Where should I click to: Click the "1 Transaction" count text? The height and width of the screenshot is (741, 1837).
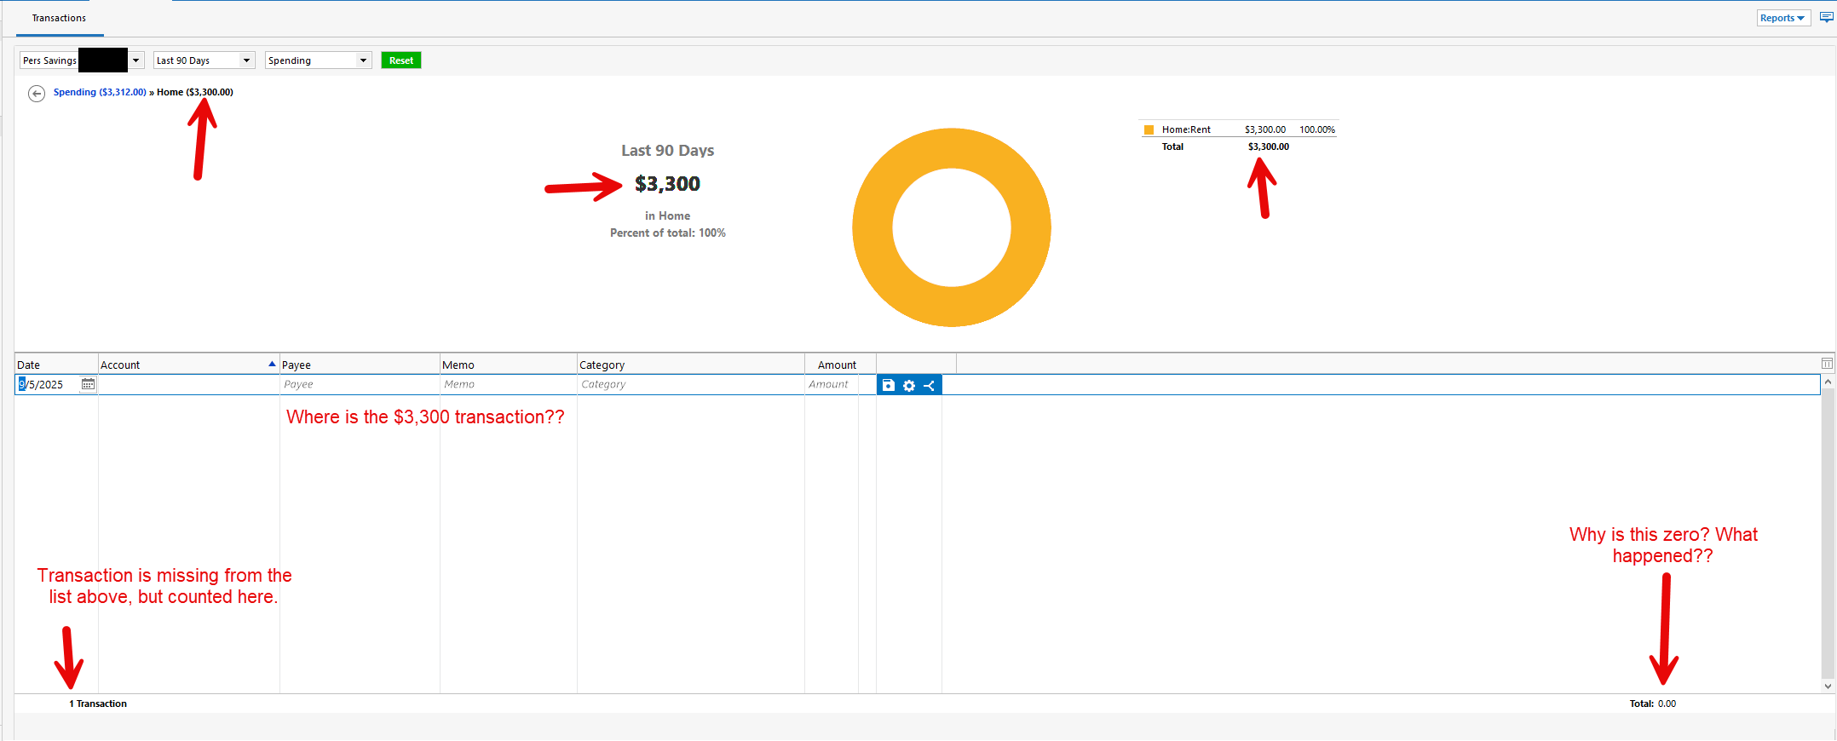[98, 704]
